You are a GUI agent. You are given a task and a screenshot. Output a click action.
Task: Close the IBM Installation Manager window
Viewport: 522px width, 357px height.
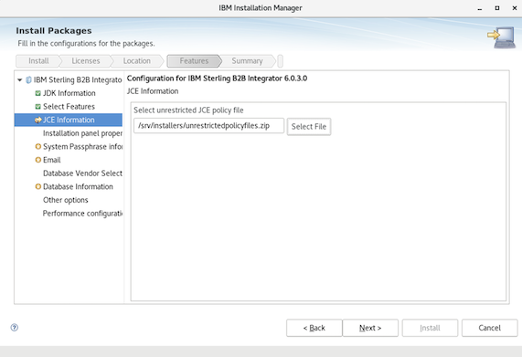coord(515,8)
